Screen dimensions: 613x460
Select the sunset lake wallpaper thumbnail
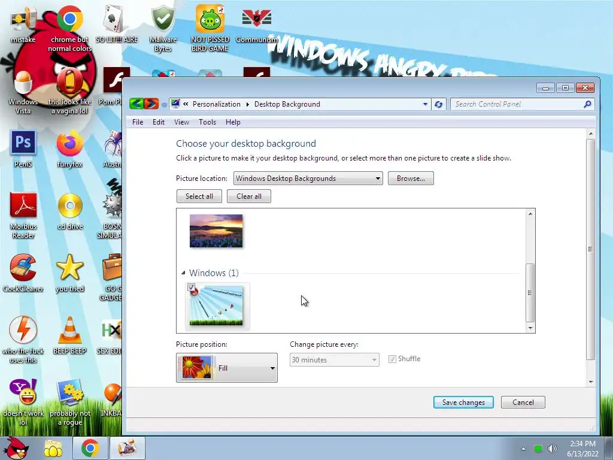coord(216,231)
